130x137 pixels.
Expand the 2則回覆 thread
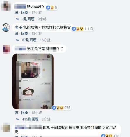[28, 19]
